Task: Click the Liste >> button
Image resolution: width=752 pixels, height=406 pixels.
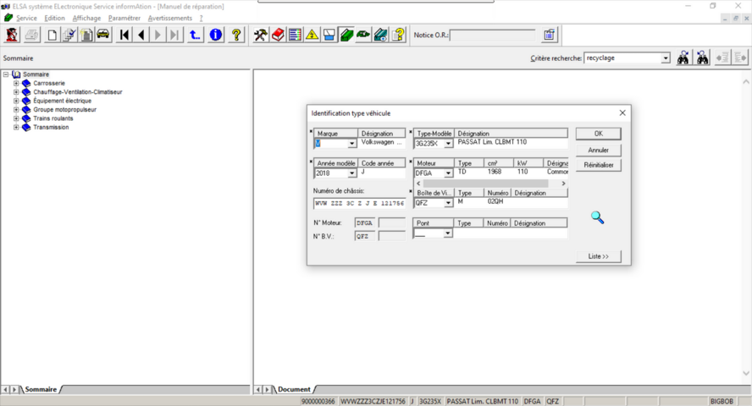Action: [599, 256]
